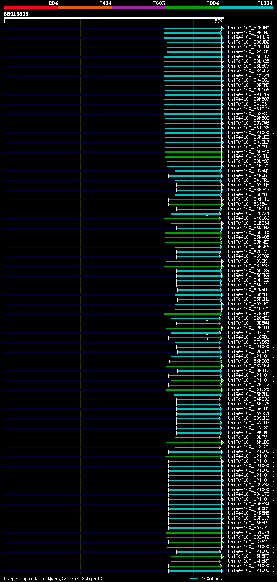The height and width of the screenshot is (582, 277).
Task: Click the red 20% identity legend segment
Action: click(x=31, y=7)
